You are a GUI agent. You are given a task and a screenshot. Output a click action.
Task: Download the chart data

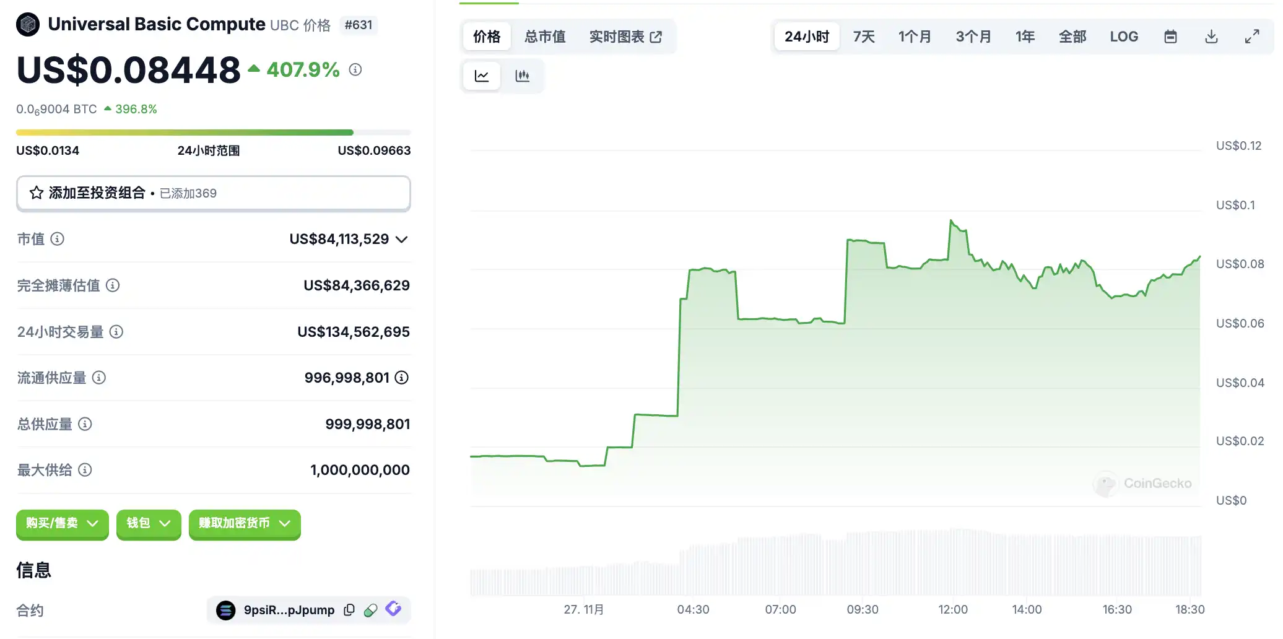(x=1211, y=37)
